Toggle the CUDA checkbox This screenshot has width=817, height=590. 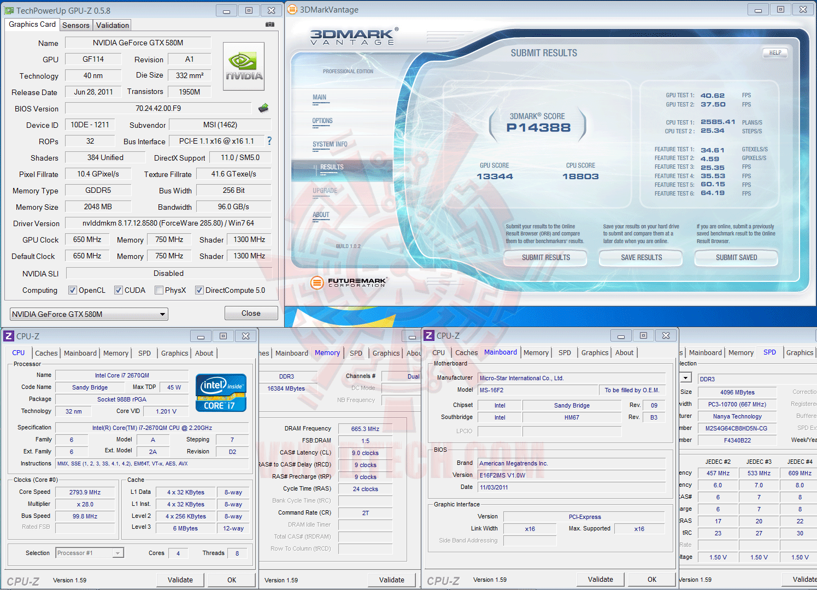click(118, 290)
